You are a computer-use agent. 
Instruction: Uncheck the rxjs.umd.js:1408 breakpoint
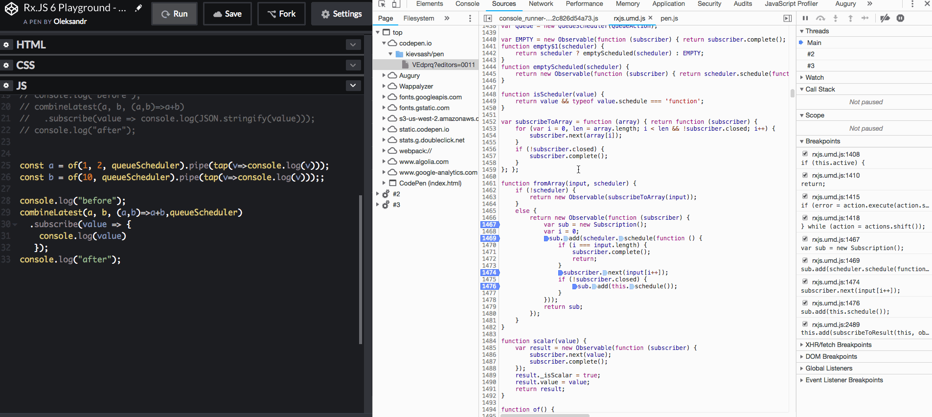pos(805,154)
